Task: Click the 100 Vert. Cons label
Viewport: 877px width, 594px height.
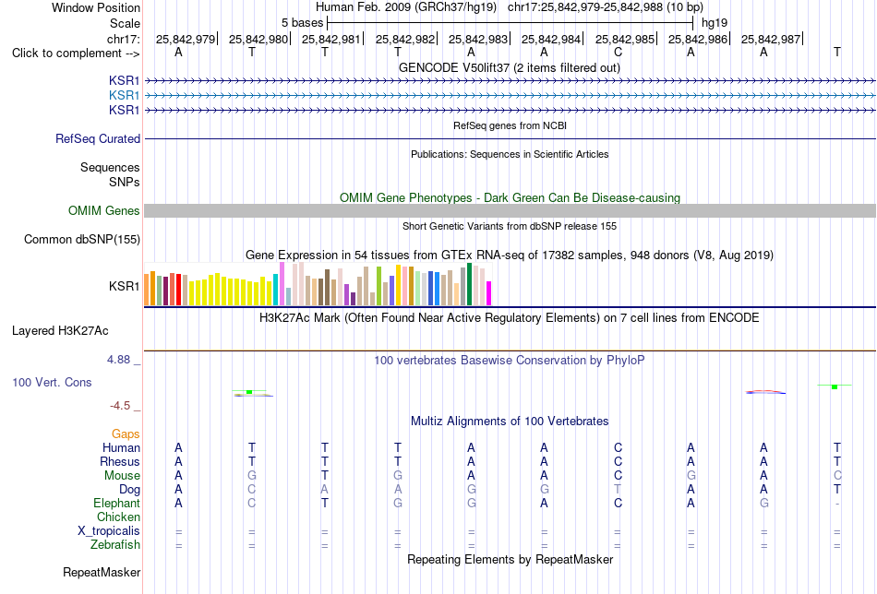Action: tap(52, 382)
